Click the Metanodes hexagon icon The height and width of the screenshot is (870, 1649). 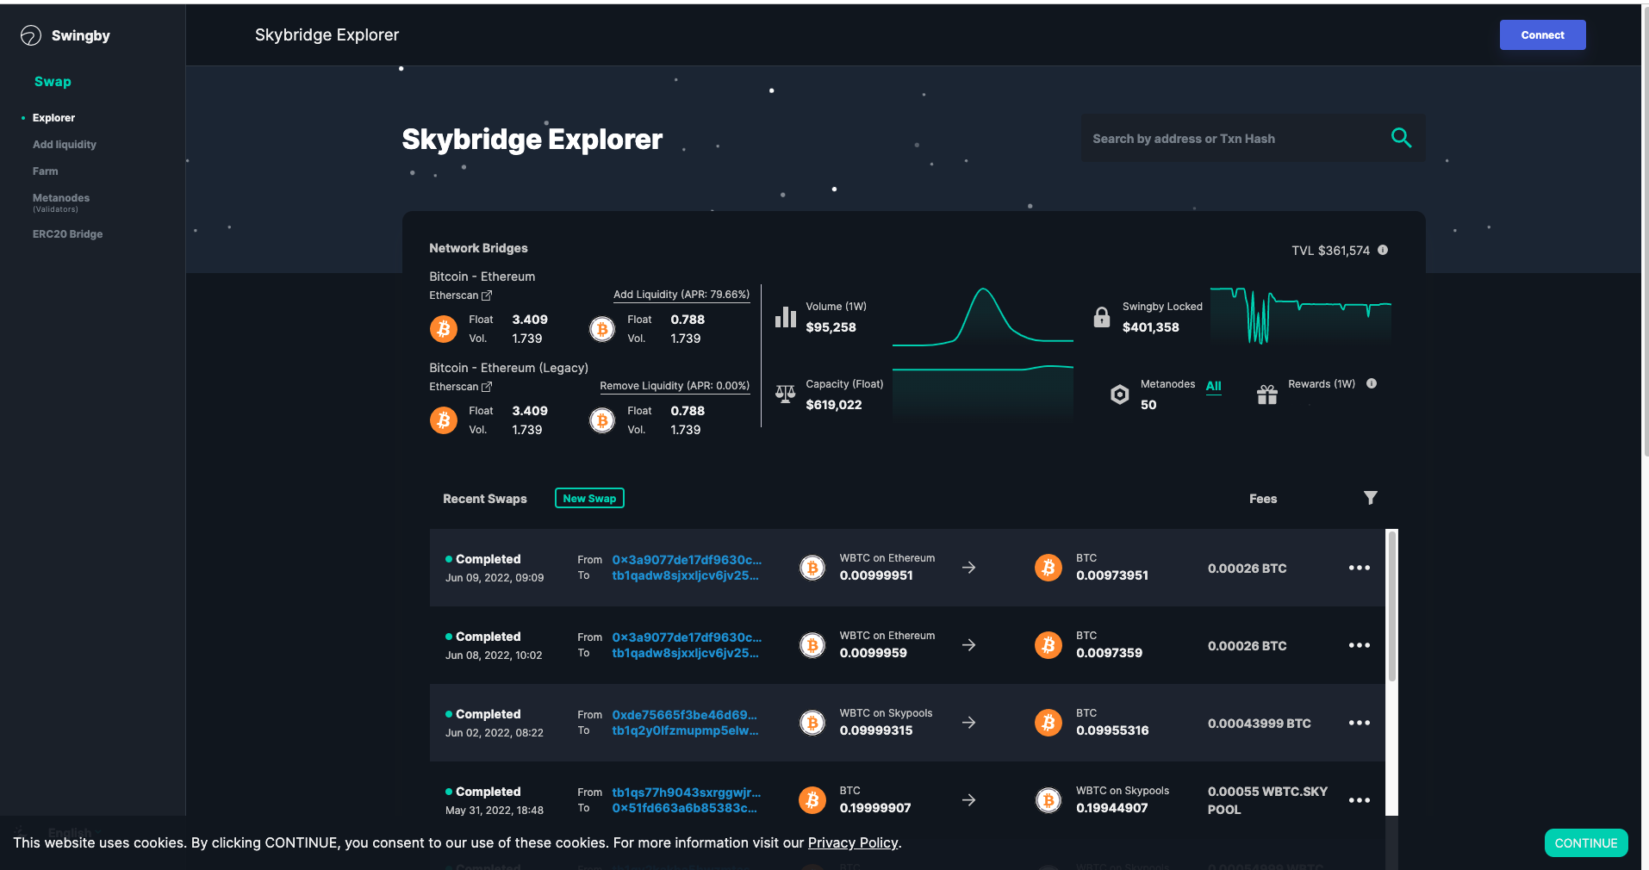tap(1120, 395)
